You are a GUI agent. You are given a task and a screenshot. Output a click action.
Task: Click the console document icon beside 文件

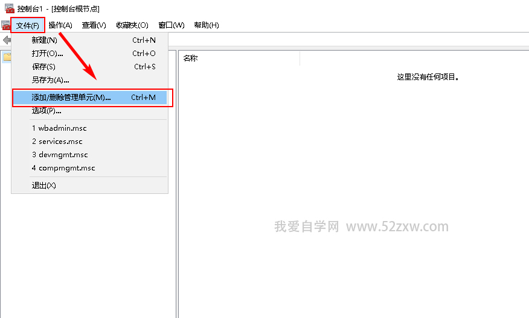5,25
